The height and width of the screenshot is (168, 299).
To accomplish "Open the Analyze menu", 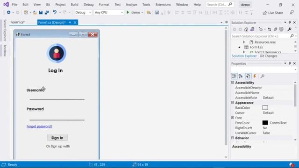I will tap(131, 4).
